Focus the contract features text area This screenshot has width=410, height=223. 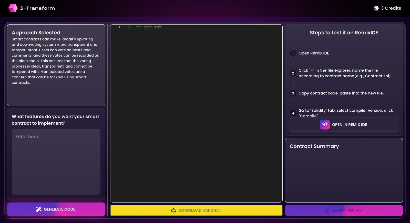(x=56, y=162)
